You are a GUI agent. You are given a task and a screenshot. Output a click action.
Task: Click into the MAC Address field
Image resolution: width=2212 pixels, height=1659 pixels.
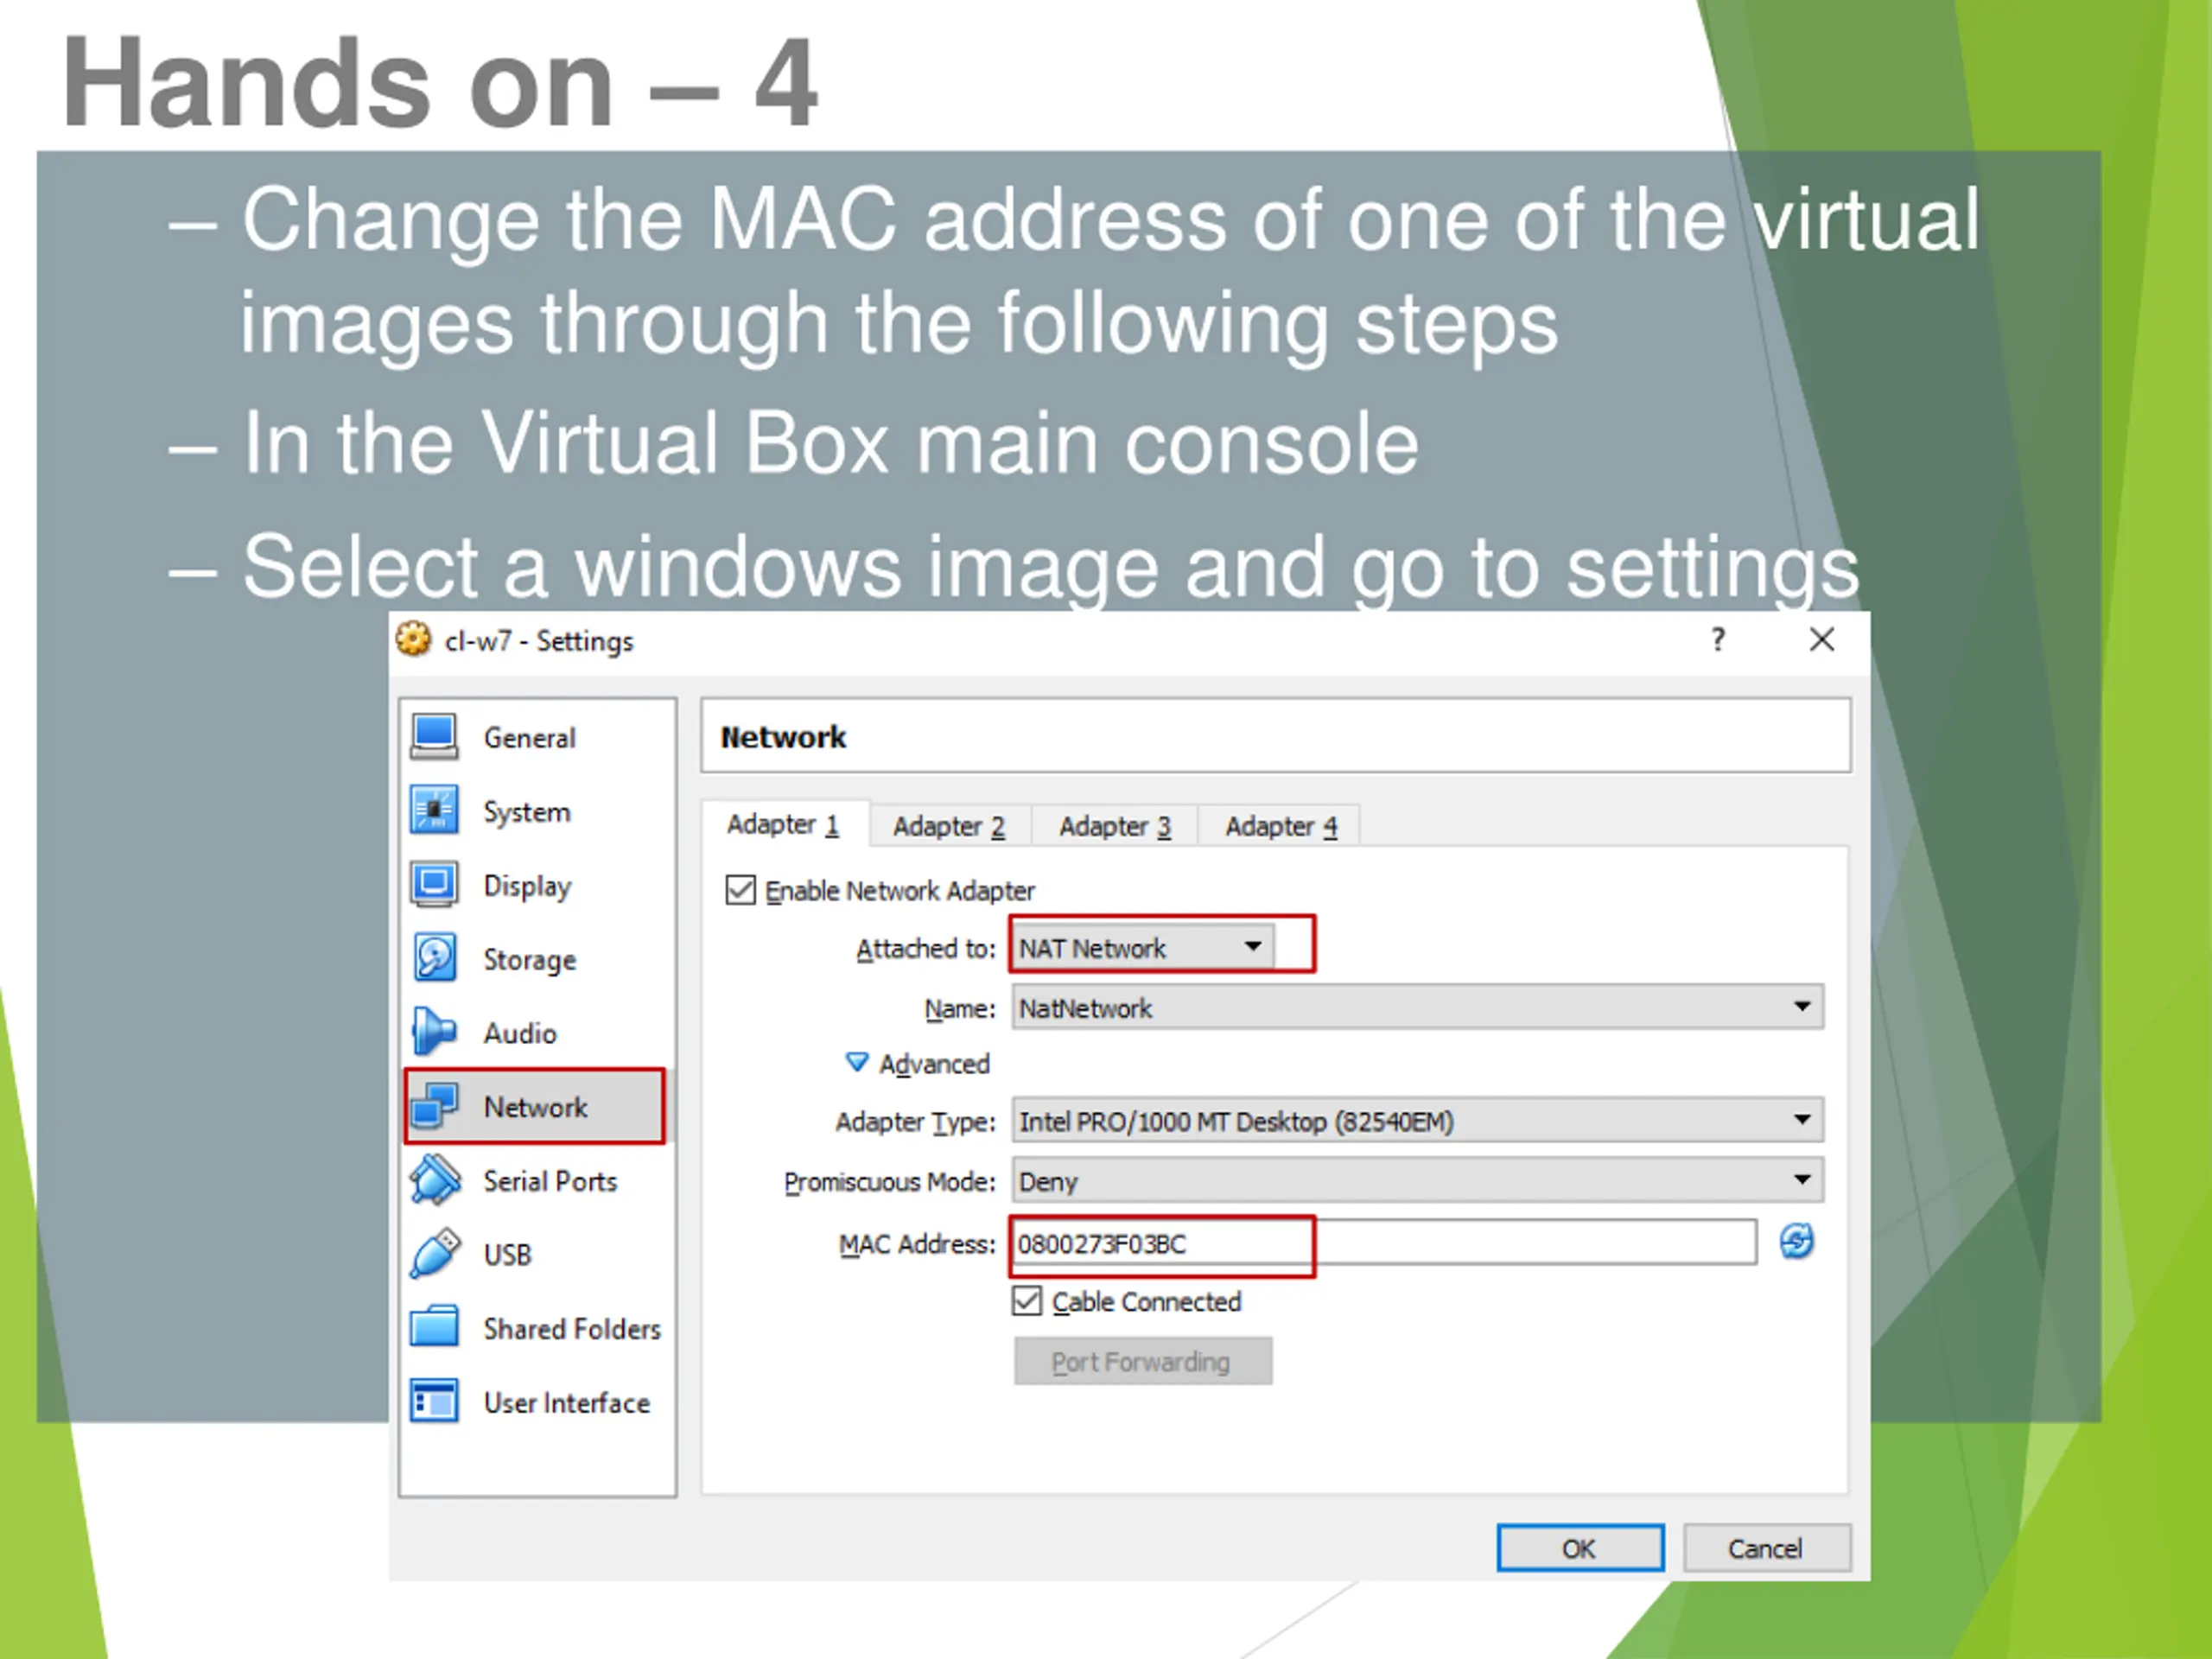[x=1384, y=1243]
